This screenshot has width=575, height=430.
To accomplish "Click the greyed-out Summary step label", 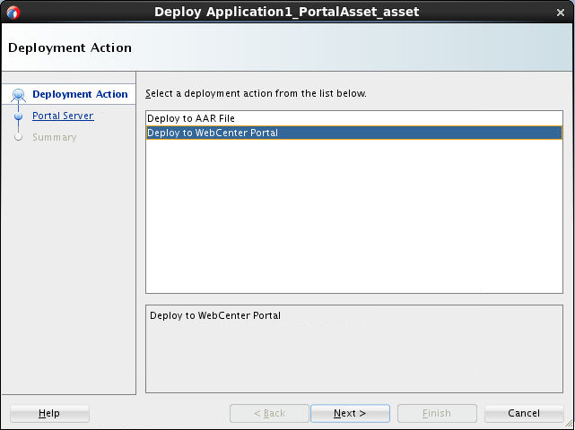I will [55, 137].
